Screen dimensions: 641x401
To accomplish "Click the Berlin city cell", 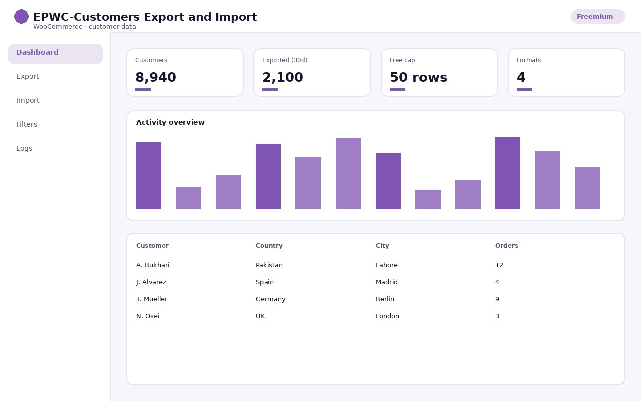I will 385,299.
